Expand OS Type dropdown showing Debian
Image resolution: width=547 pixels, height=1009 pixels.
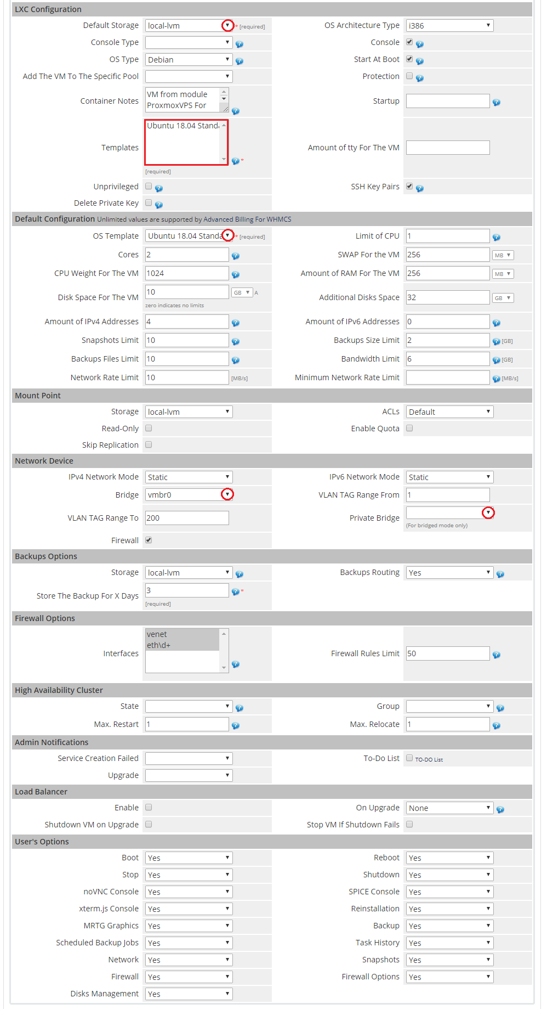[189, 59]
